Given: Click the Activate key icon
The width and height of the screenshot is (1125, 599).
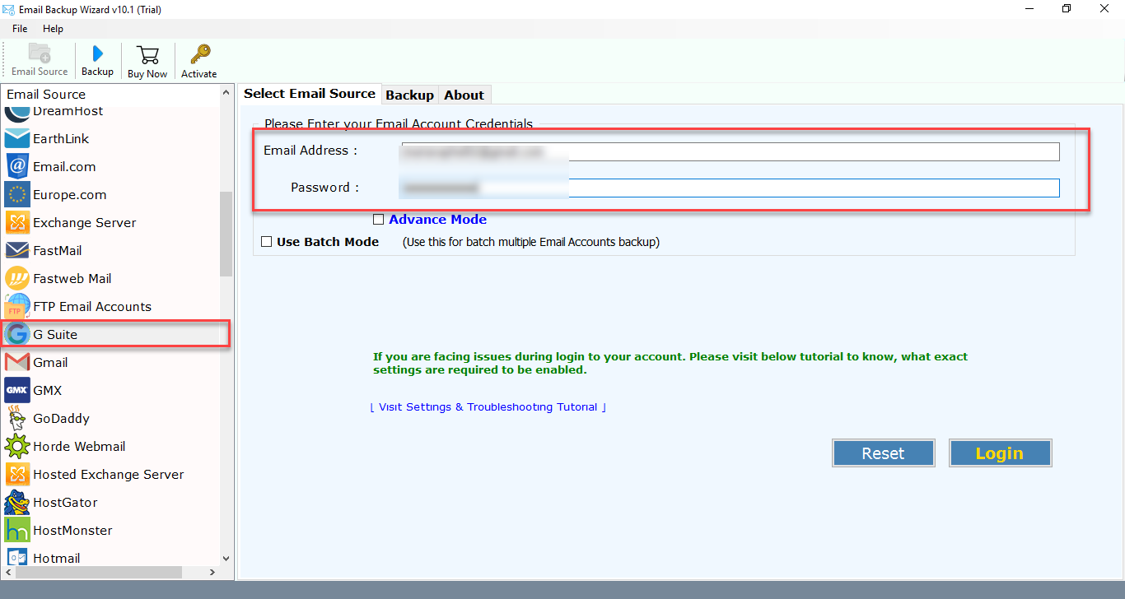Looking at the screenshot, I should point(199,55).
